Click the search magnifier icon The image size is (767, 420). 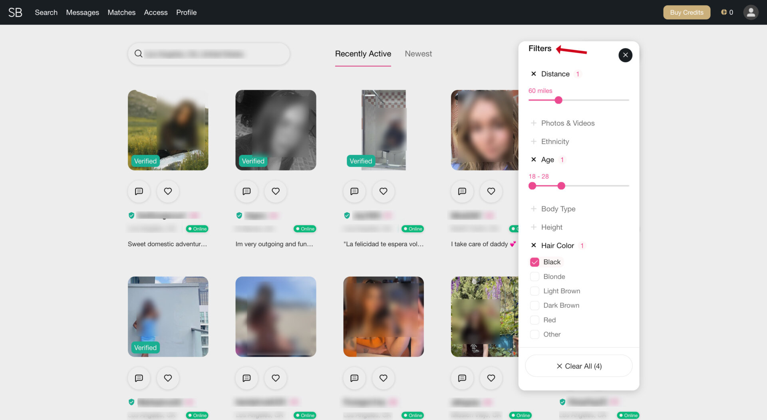(x=139, y=54)
